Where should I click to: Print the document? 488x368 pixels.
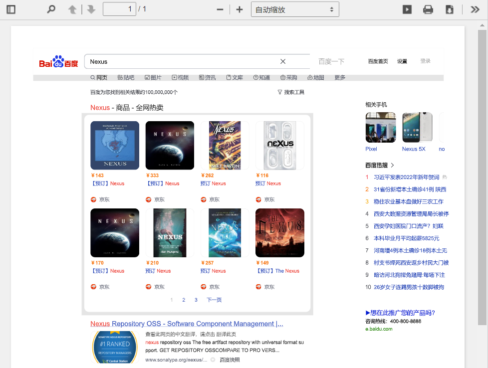click(x=428, y=9)
